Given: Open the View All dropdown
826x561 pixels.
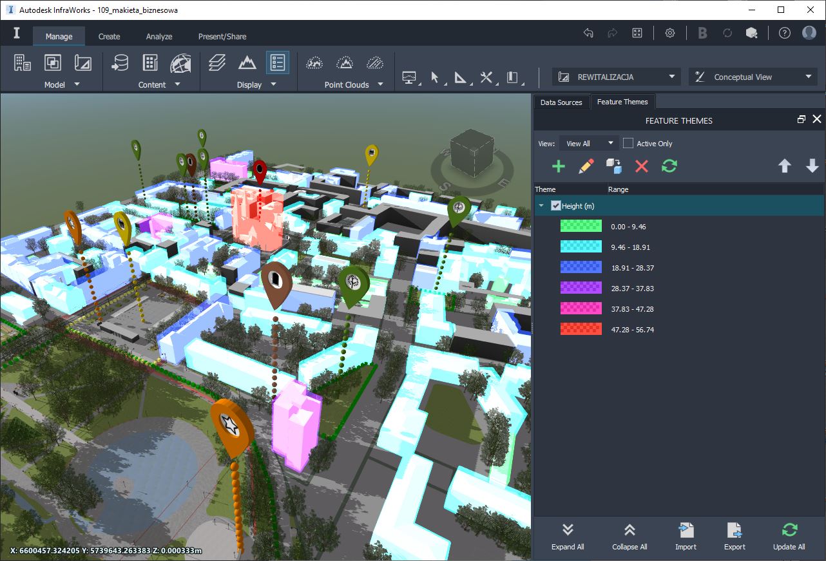Looking at the screenshot, I should tap(589, 143).
